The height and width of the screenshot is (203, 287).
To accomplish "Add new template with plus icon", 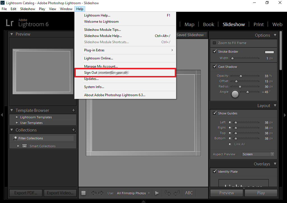I will (74, 110).
